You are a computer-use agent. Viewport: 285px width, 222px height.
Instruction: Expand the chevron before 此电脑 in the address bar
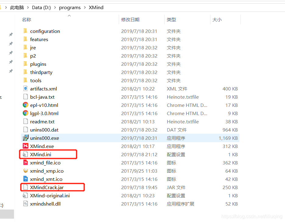(6, 7)
